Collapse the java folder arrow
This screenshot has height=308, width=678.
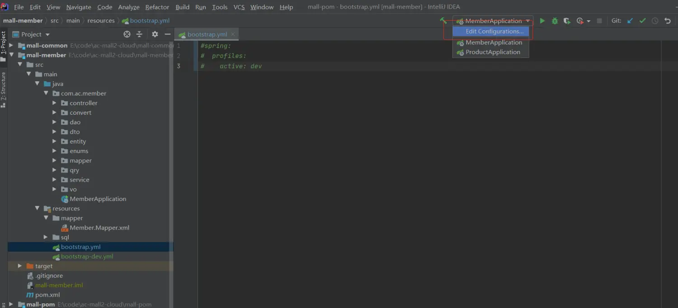click(37, 84)
